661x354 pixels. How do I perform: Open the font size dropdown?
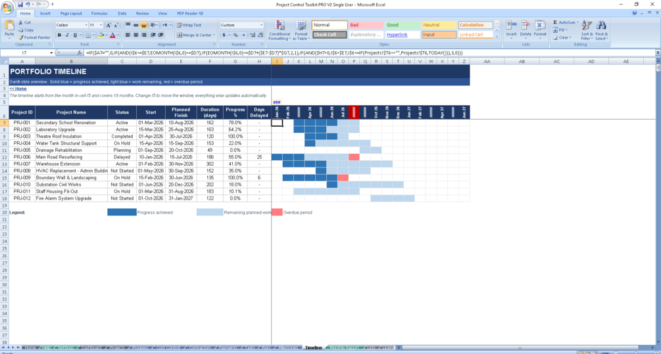click(101, 25)
